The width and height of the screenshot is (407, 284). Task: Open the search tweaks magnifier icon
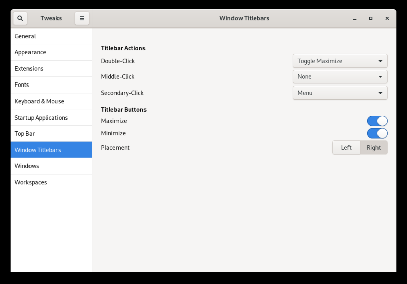pyautogui.click(x=20, y=18)
